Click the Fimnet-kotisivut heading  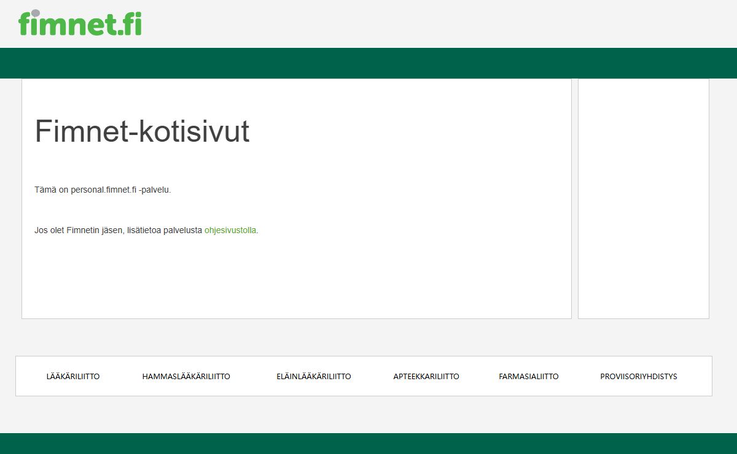click(x=142, y=131)
